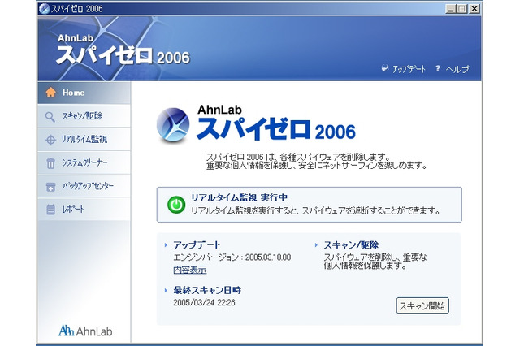Click the update refresh icon in header

[385, 69]
